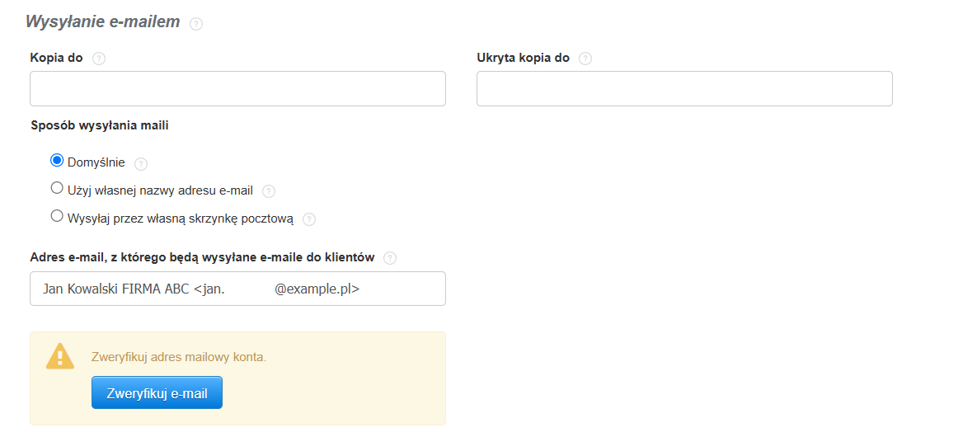Image resolution: width=977 pixels, height=437 pixels.
Task: Click the Zweryfikuj e-mail button
Action: [x=157, y=392]
